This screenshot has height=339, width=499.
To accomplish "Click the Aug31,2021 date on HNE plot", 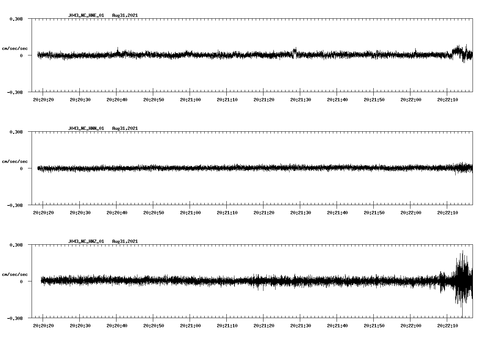I will (x=125, y=15).
